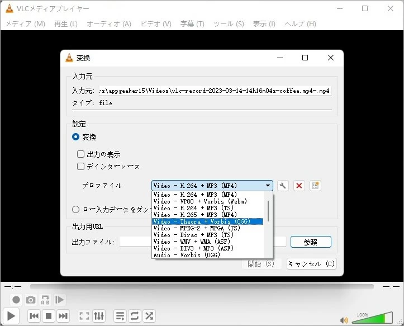Image resolution: width=404 pixels, height=326 pixels.
Task: Choose Audio - Vorbis (OGG) option
Action: point(208,255)
